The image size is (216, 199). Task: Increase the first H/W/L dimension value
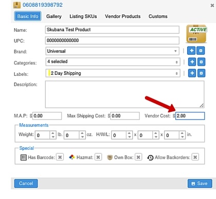[130, 133]
